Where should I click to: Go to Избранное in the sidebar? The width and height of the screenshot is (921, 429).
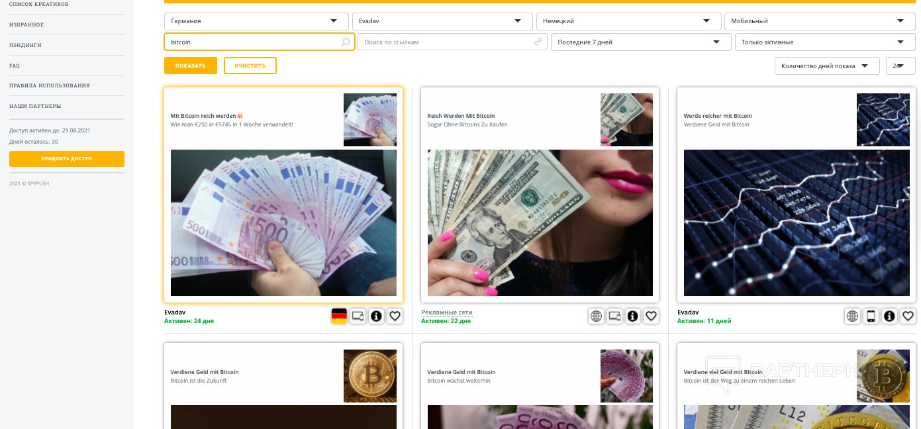coord(26,24)
